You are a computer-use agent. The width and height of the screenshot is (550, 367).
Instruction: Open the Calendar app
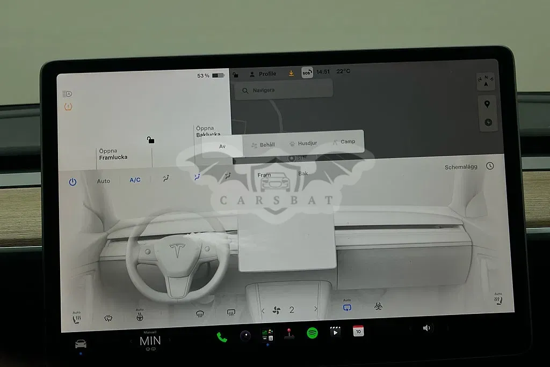358,331
